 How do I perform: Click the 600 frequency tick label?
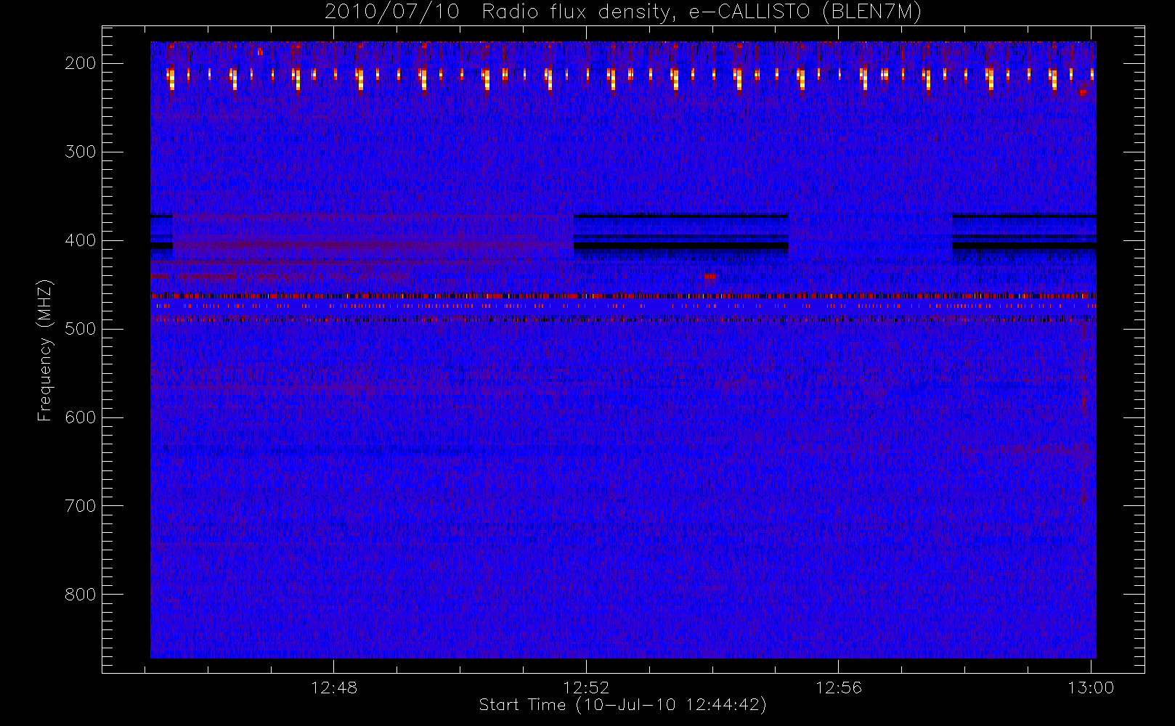click(81, 417)
